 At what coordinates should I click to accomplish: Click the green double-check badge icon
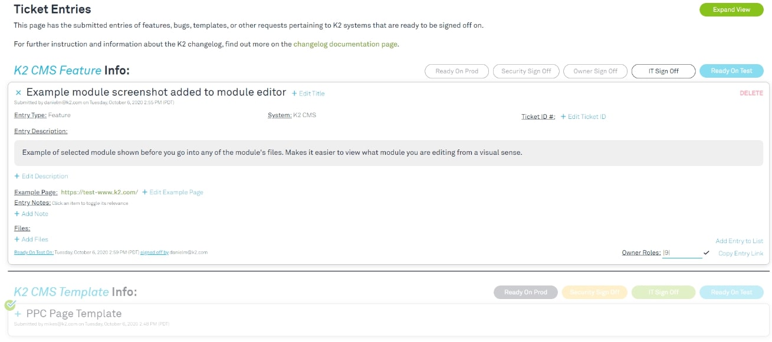[10, 305]
